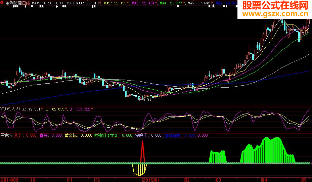This screenshot has height=182, width=312.
Task: Click the red gear icon before the stock name
Action: pos(2,3)
